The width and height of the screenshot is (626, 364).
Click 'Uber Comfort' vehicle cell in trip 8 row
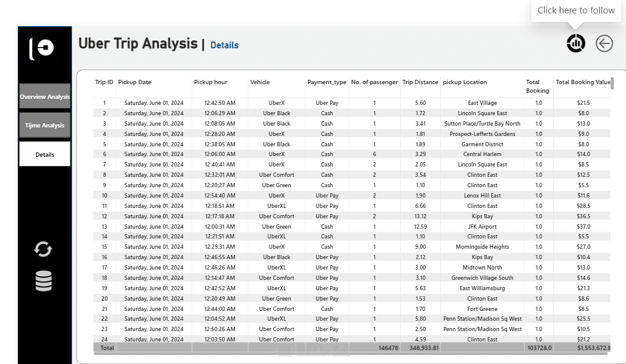pos(276,174)
